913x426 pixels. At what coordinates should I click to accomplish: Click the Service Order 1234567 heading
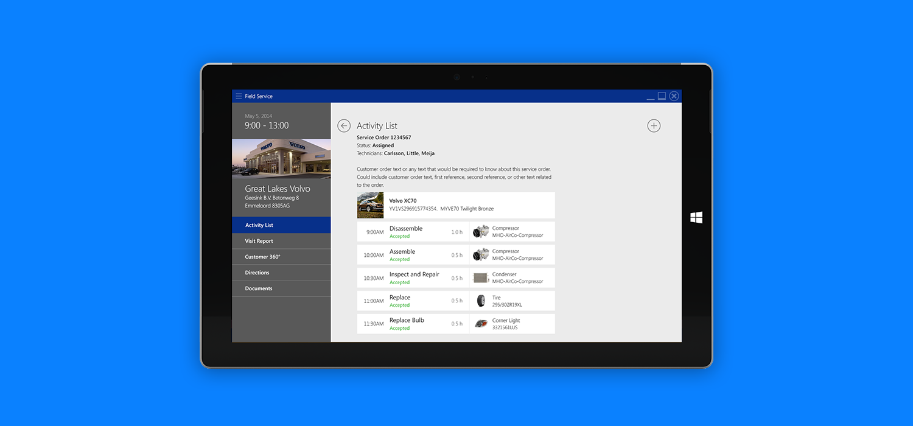point(384,138)
